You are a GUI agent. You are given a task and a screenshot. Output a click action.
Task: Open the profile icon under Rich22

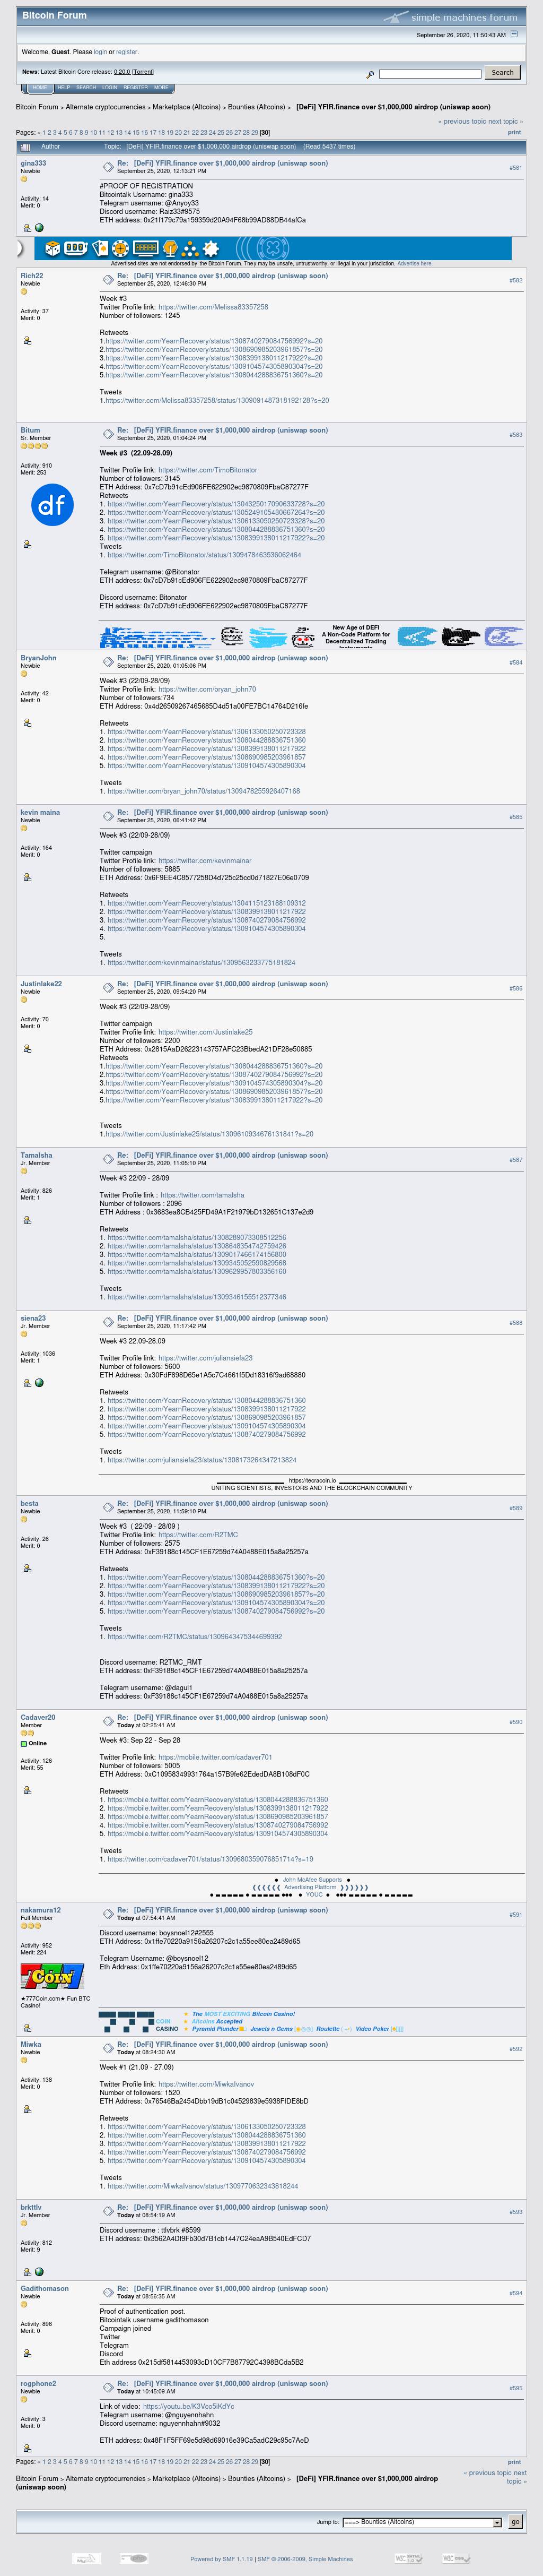[27, 341]
